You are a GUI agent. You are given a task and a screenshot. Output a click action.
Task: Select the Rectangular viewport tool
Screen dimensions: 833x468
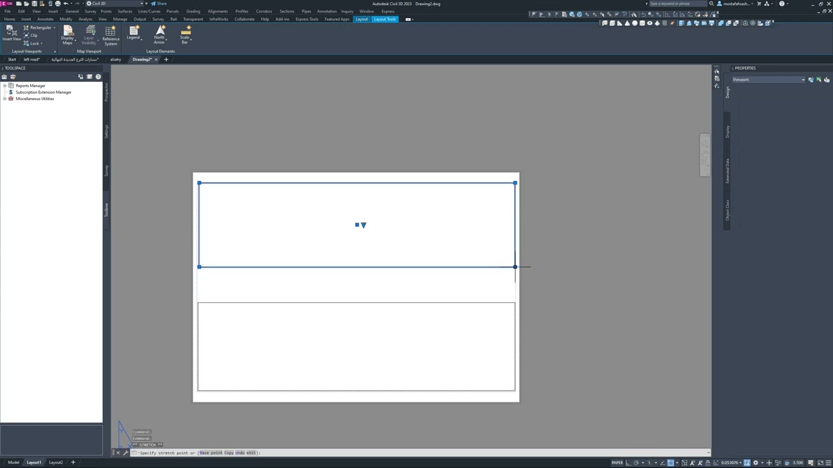pyautogui.click(x=39, y=28)
